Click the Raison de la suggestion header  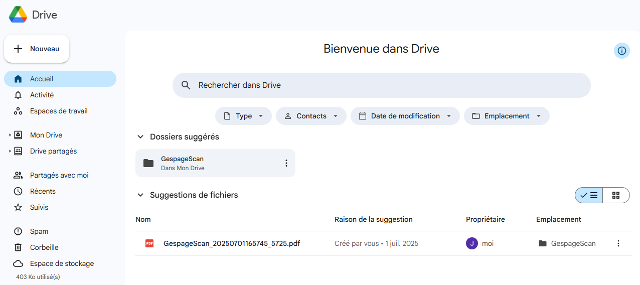(x=374, y=219)
